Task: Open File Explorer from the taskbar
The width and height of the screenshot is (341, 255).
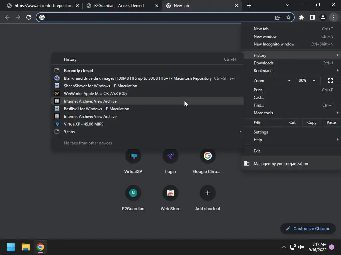Action: (x=25, y=247)
